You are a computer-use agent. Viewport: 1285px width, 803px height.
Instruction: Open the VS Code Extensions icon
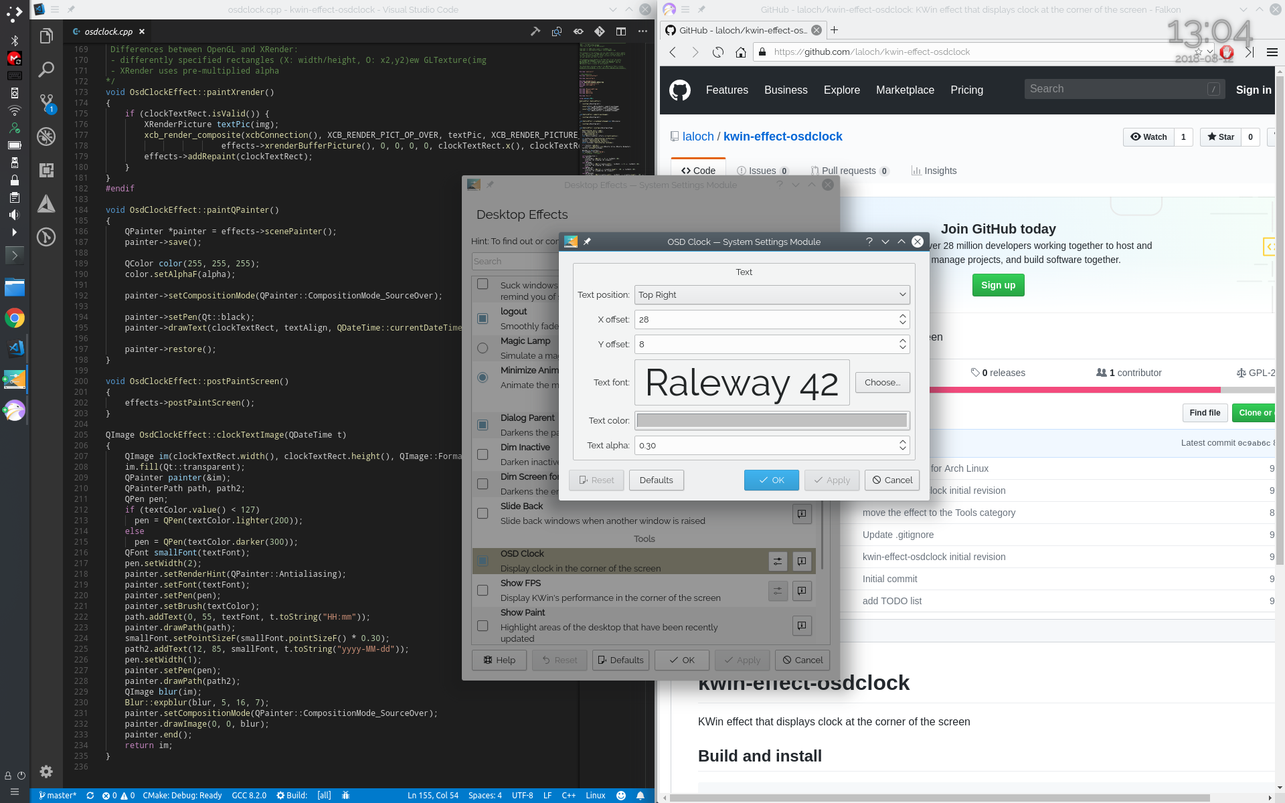point(46,170)
